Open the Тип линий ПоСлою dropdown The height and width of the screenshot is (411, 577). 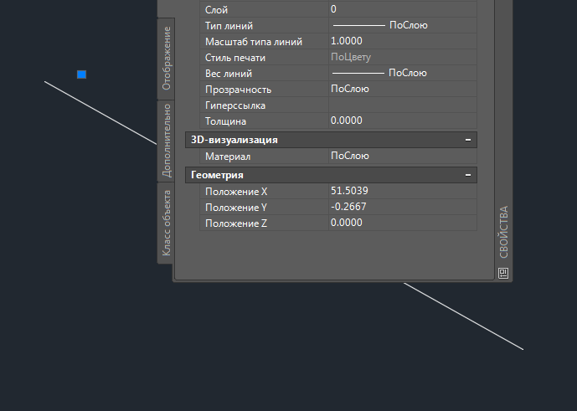403,25
